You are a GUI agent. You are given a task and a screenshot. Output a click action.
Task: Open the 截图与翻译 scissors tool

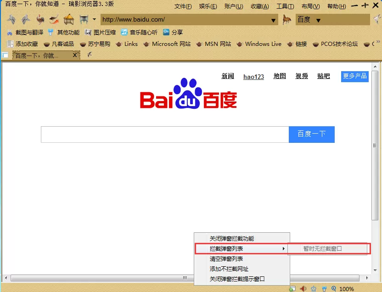25,33
